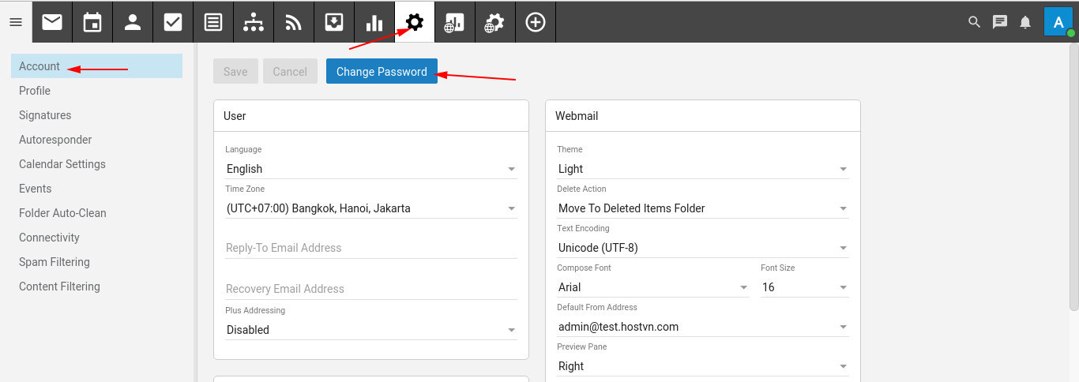
Task: Select Autoresponder from the left menu
Action: coord(55,140)
